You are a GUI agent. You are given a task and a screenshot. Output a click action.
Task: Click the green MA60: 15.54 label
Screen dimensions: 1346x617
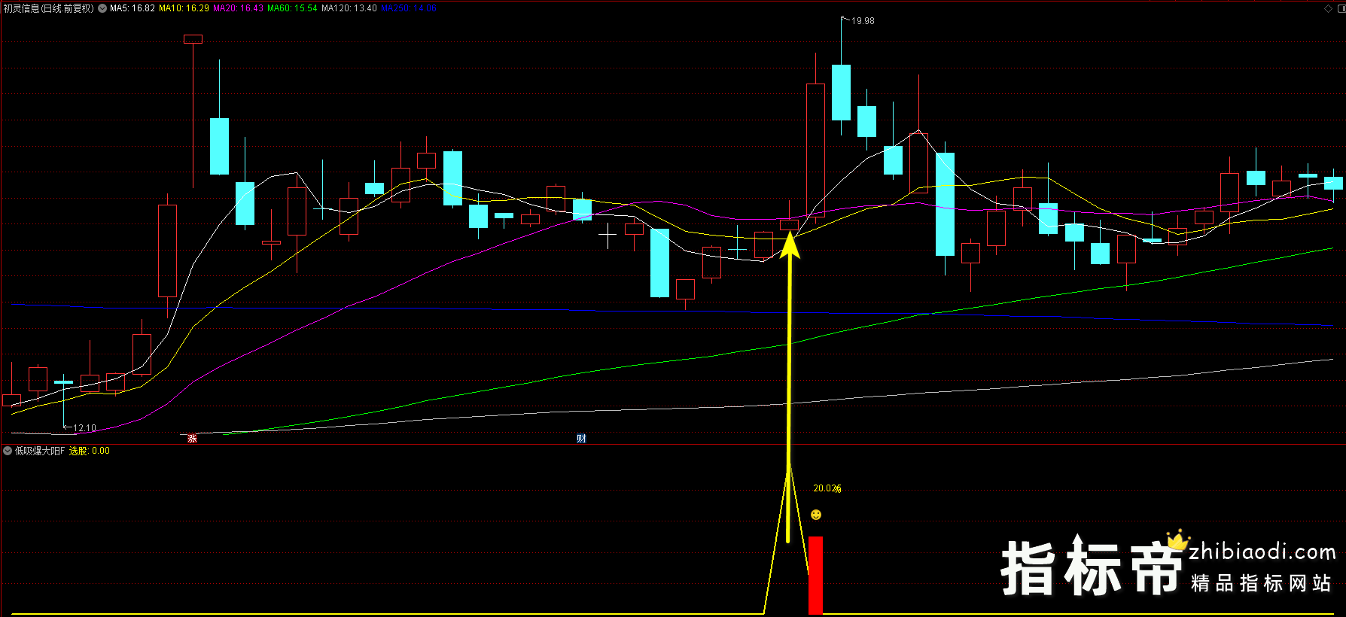tap(292, 9)
